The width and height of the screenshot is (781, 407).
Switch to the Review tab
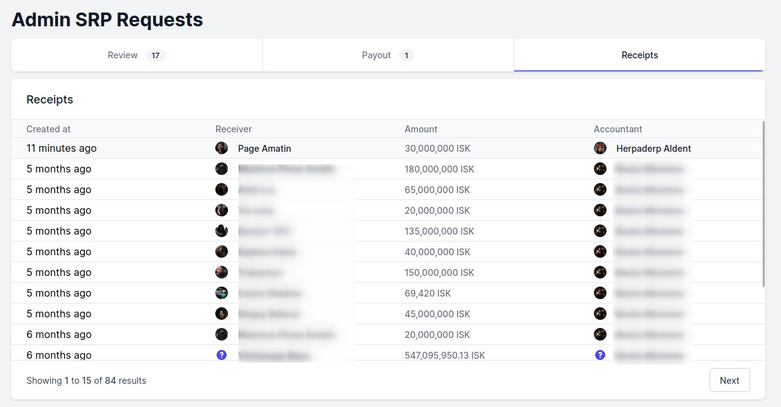pyautogui.click(x=137, y=55)
